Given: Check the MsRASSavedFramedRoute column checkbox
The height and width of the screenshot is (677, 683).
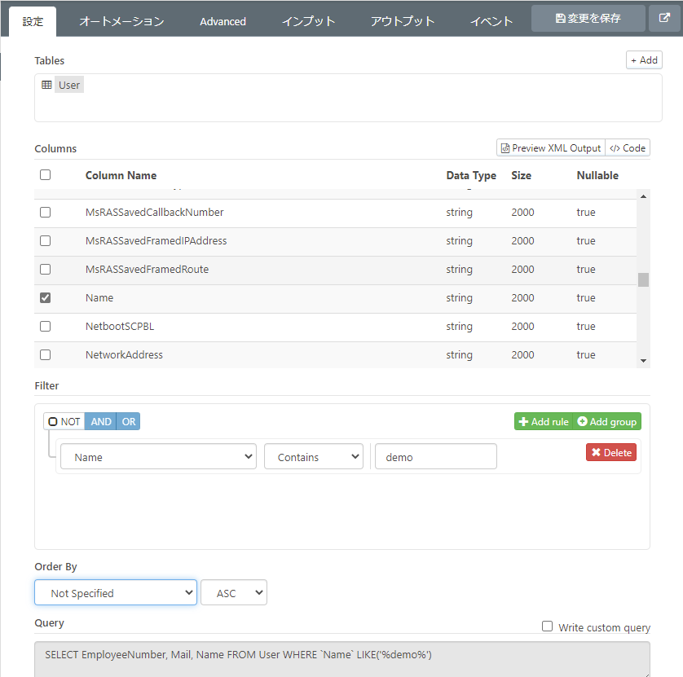Looking at the screenshot, I should (46, 270).
